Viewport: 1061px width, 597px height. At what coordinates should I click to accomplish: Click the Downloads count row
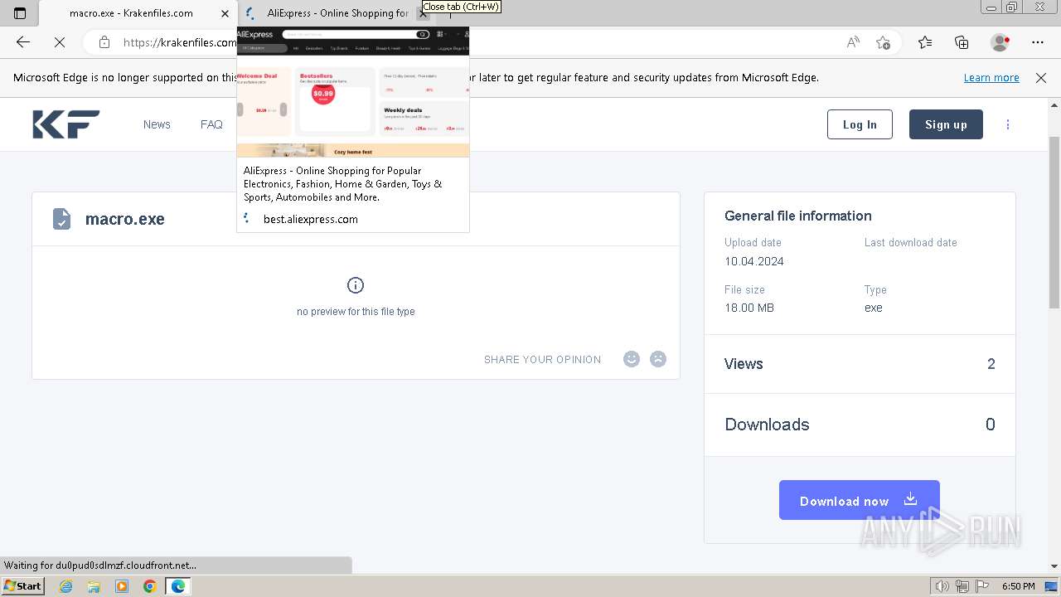[x=860, y=425]
